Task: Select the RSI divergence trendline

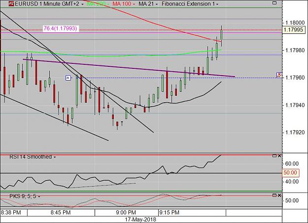Action: pos(102,186)
